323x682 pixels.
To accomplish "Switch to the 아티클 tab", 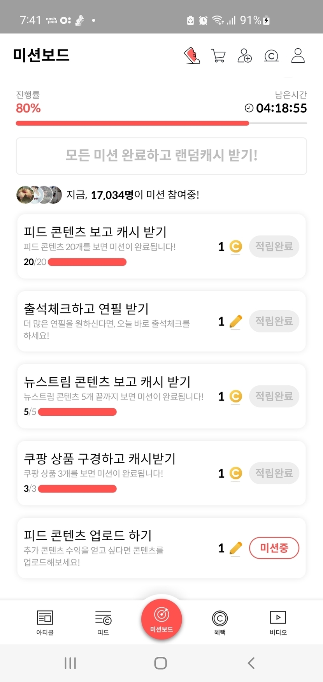I will click(x=45, y=622).
